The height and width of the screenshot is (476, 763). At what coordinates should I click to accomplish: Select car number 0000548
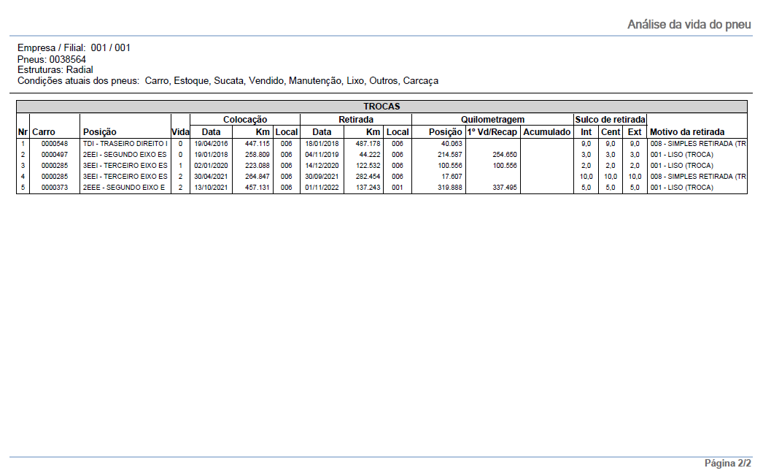coord(55,144)
